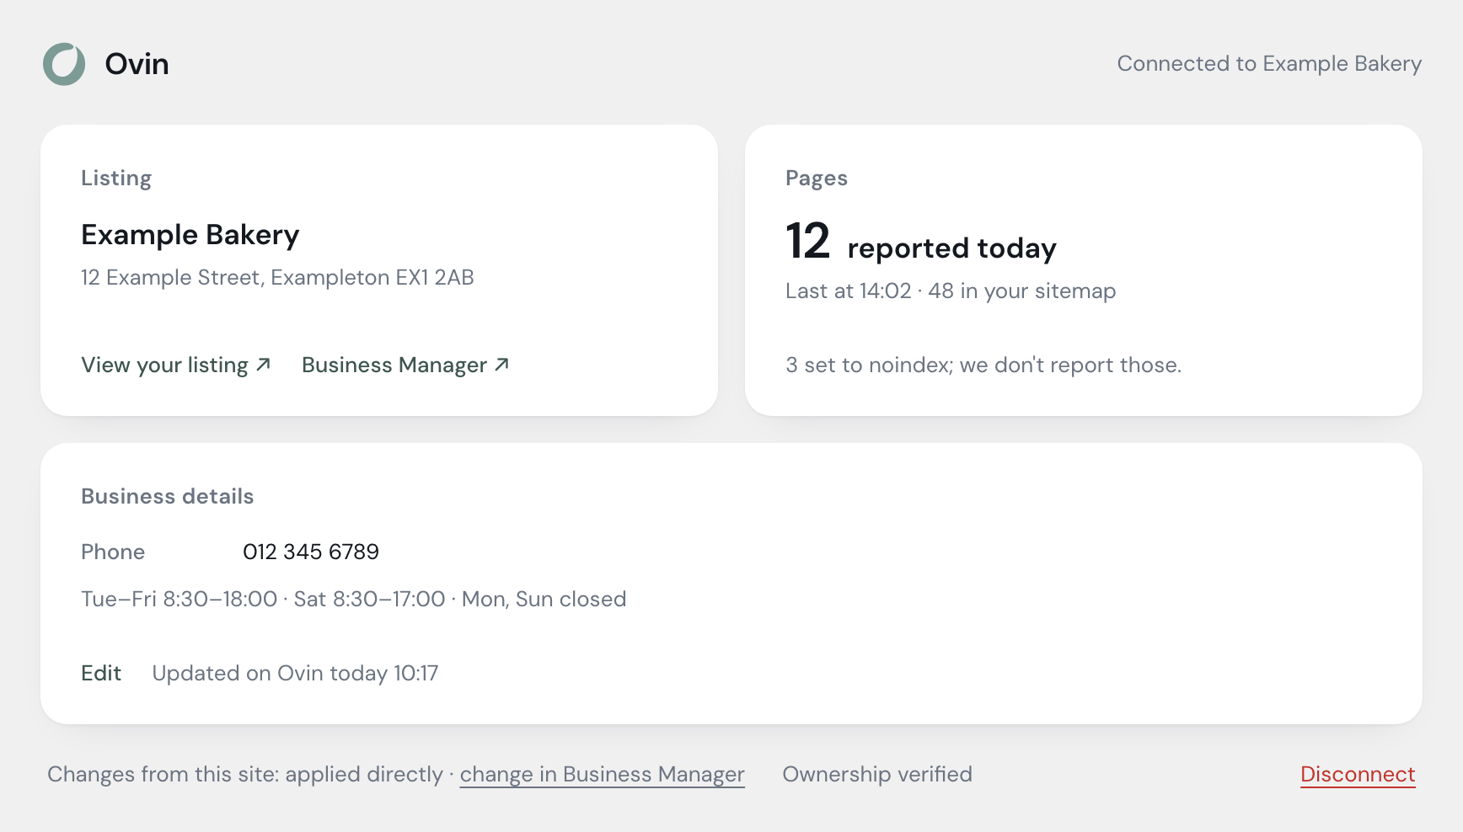This screenshot has height=832, width=1463.
Task: Follow the change in Business Manager link
Action: [x=602, y=774]
